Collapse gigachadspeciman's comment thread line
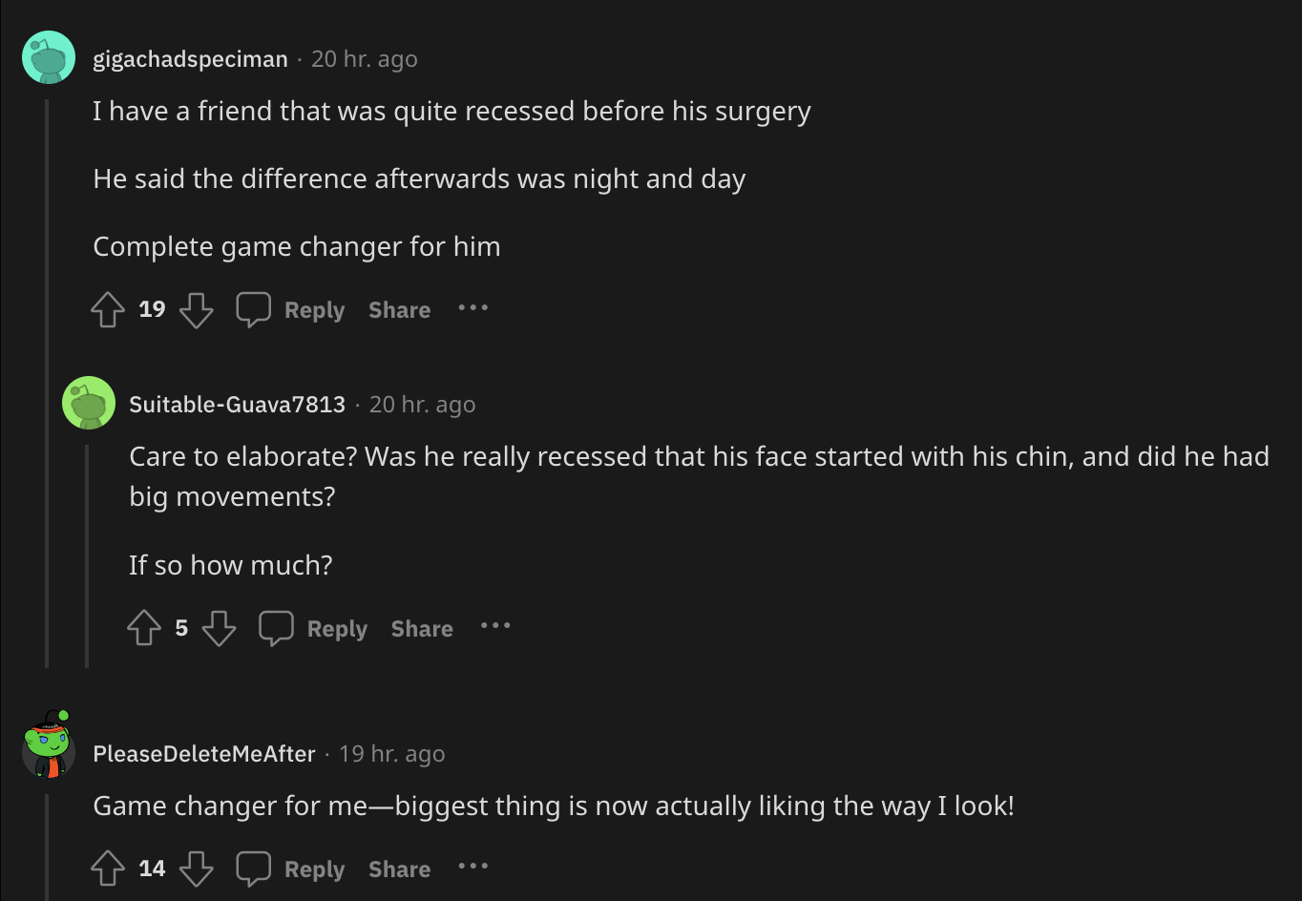The height and width of the screenshot is (901, 1302). (x=47, y=382)
